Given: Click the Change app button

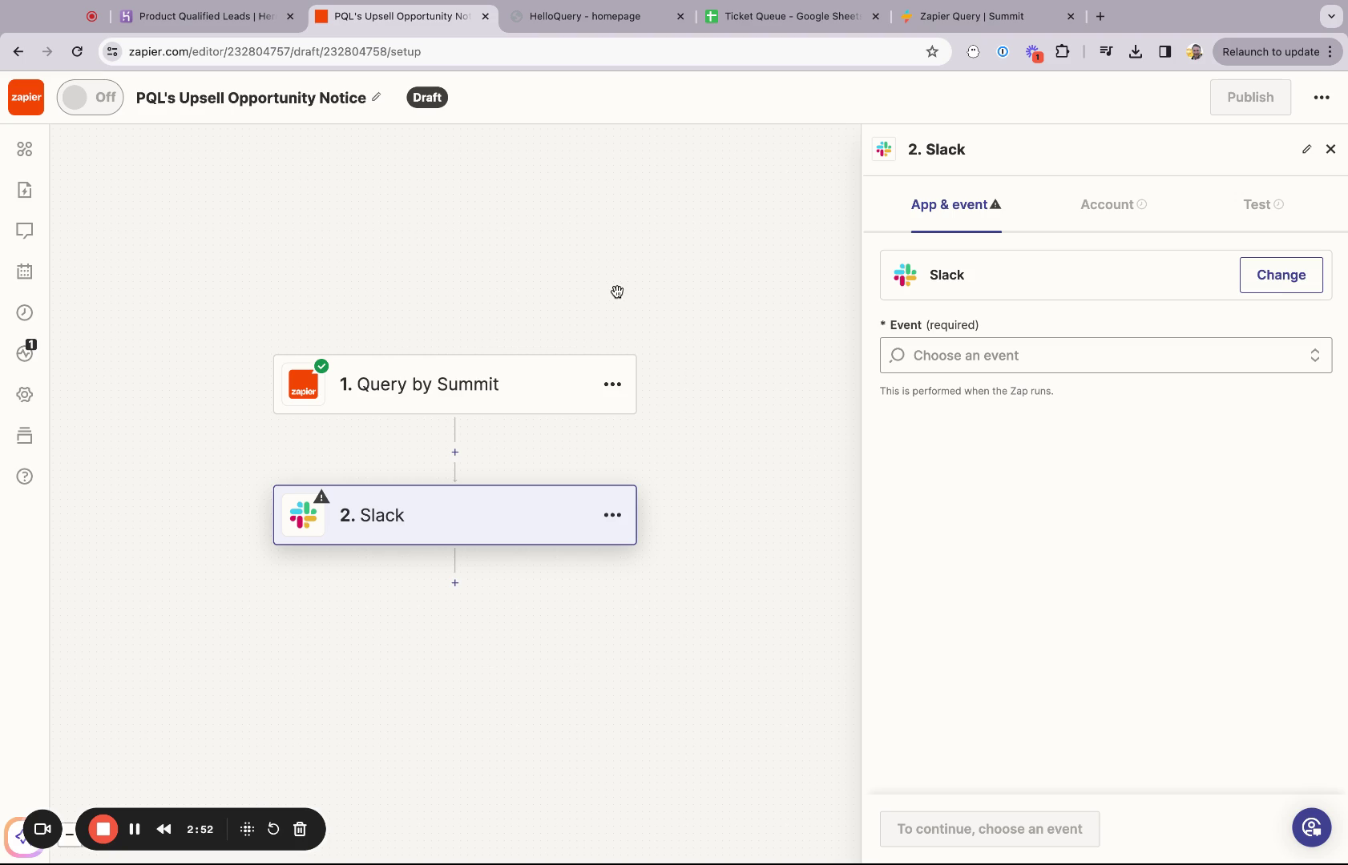Looking at the screenshot, I should tap(1281, 275).
